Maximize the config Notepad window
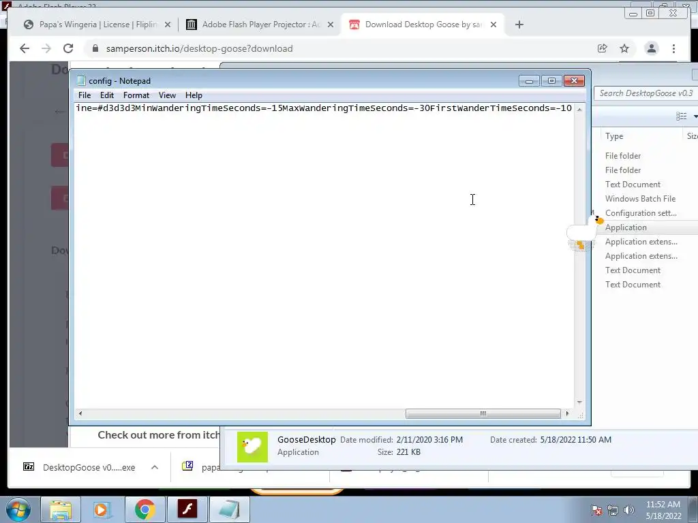 pos(551,80)
